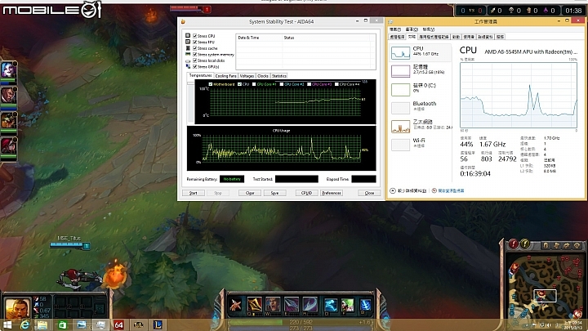This screenshot has height=331, width=588.
Task: Open the first Task Manager tab (Processes)
Action: (x=397, y=37)
